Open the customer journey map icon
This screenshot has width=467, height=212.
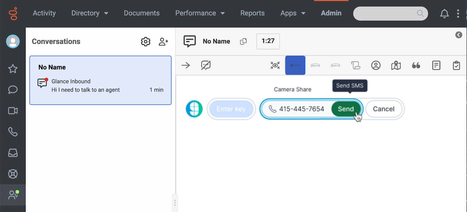pos(396,65)
